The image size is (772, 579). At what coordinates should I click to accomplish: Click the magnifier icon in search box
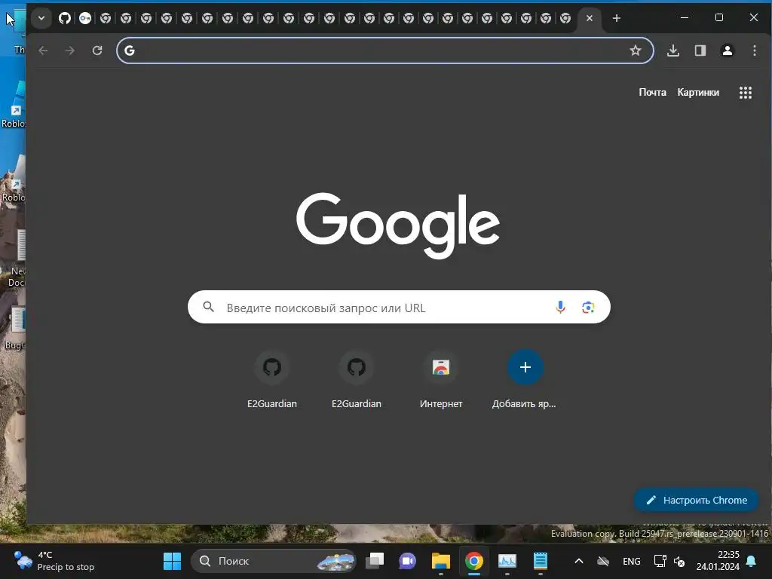click(209, 308)
